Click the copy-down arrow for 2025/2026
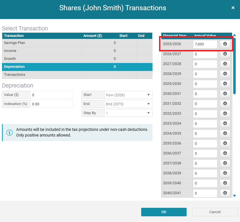Image resolution: width=240 pixels, height=222 pixels. 225,44
